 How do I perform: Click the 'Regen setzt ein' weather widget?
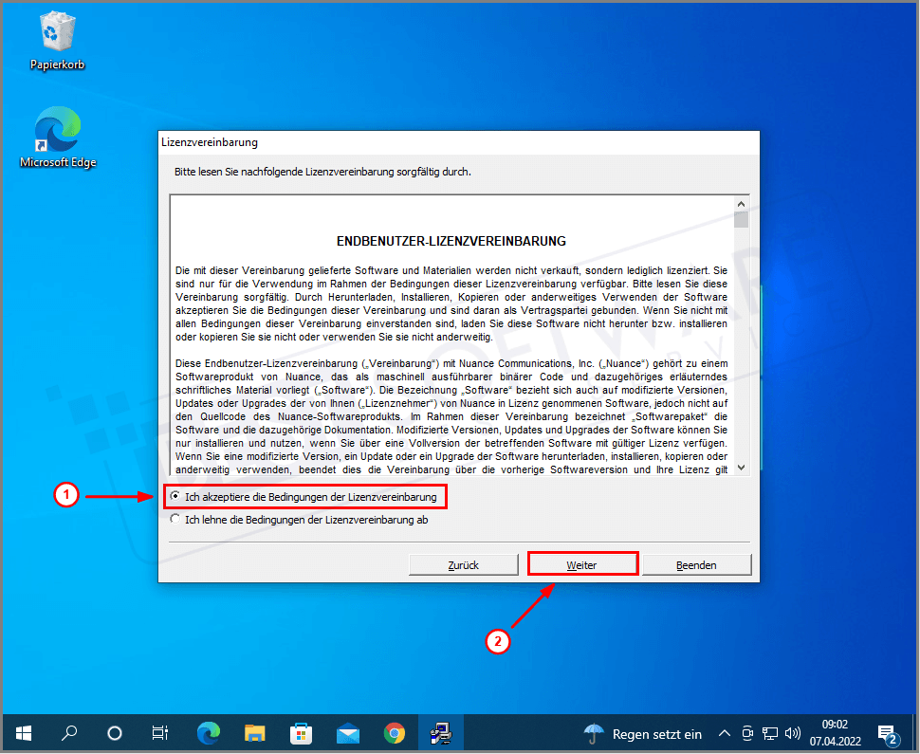tap(643, 733)
